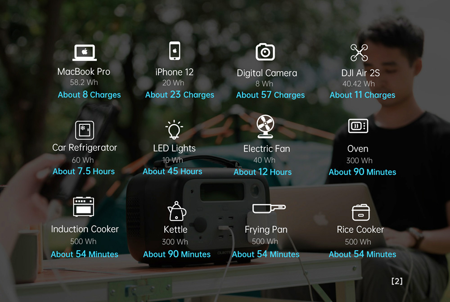The height and width of the screenshot is (302, 450).
Task: Click '500 Wh' under Induction Cooker
Action: pyautogui.click(x=83, y=241)
